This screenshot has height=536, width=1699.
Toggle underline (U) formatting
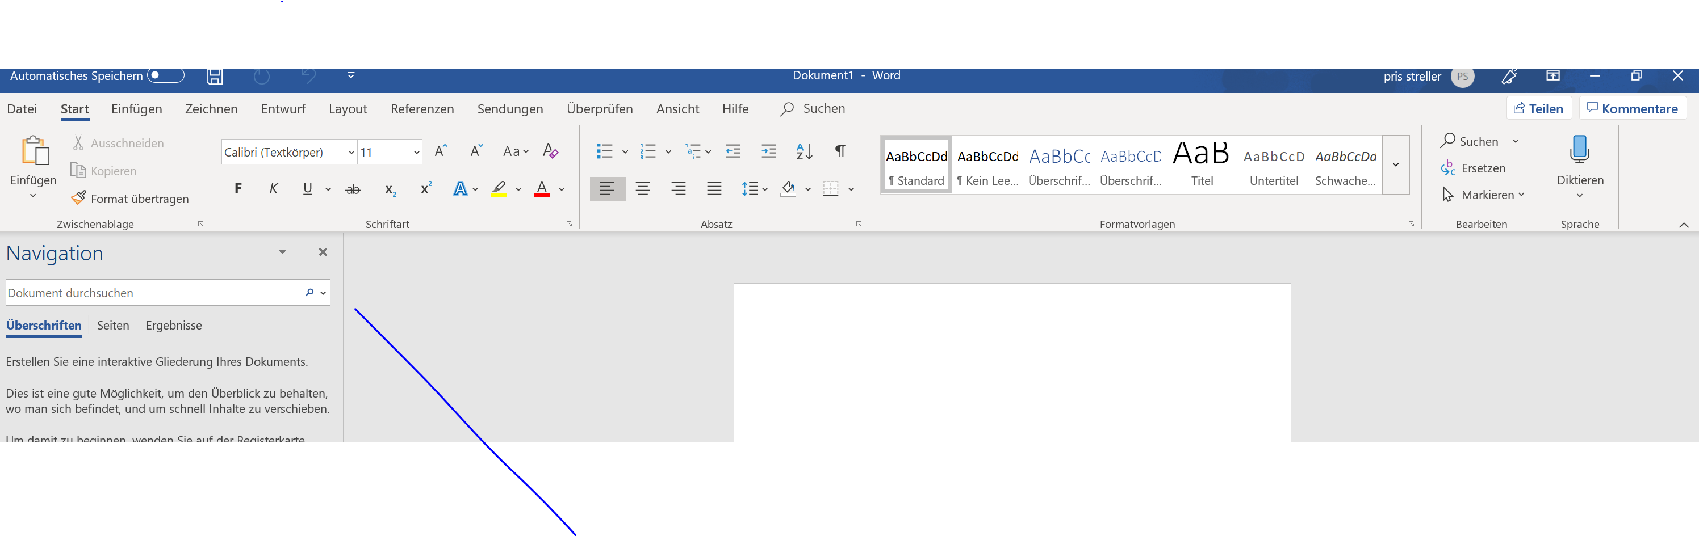[307, 188]
